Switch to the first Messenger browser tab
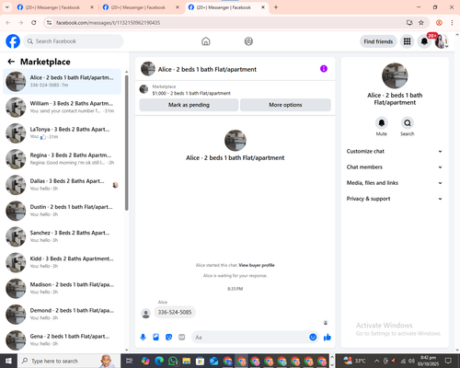The width and height of the screenshot is (460, 368). tap(55, 7)
